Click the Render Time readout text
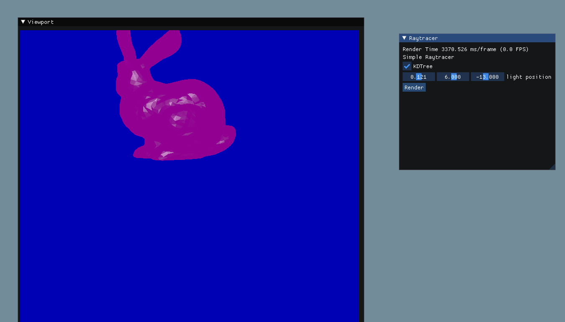Image resolution: width=565 pixels, height=322 pixels. 465,49
